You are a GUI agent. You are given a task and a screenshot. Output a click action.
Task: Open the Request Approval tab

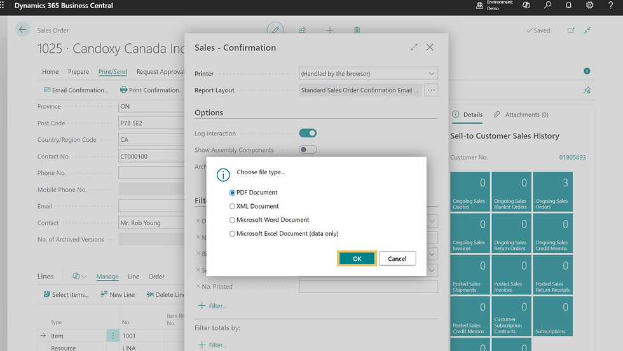pos(160,72)
